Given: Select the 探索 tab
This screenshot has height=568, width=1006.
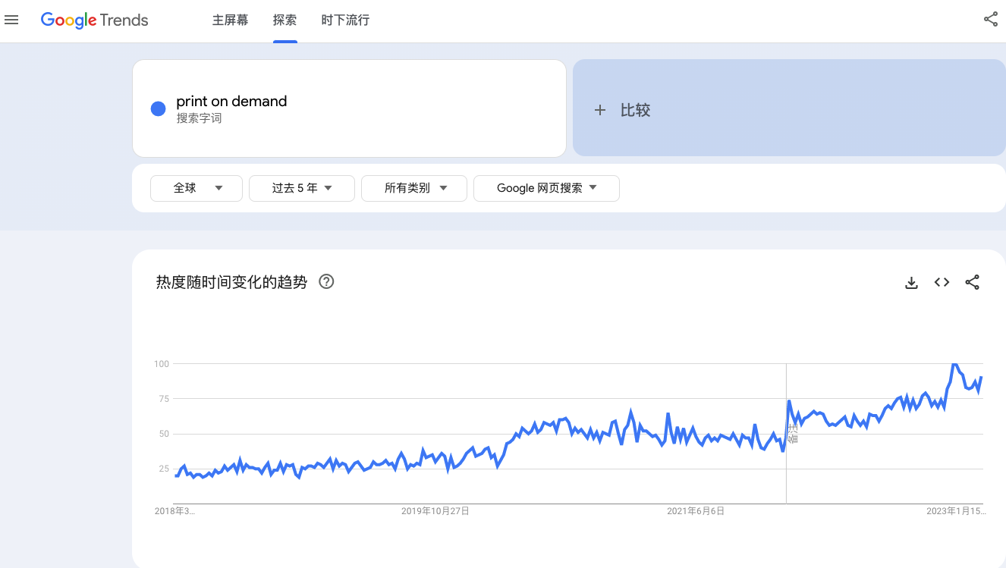Looking at the screenshot, I should tap(285, 20).
